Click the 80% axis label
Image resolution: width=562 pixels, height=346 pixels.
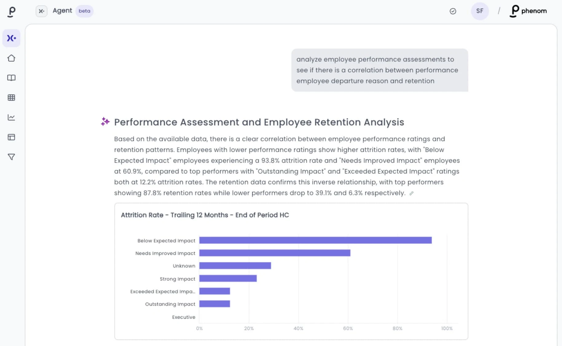tap(397, 329)
